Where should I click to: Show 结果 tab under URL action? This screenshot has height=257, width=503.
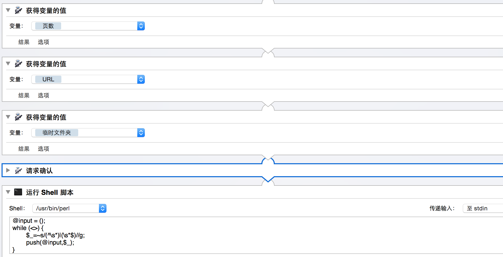click(x=24, y=95)
